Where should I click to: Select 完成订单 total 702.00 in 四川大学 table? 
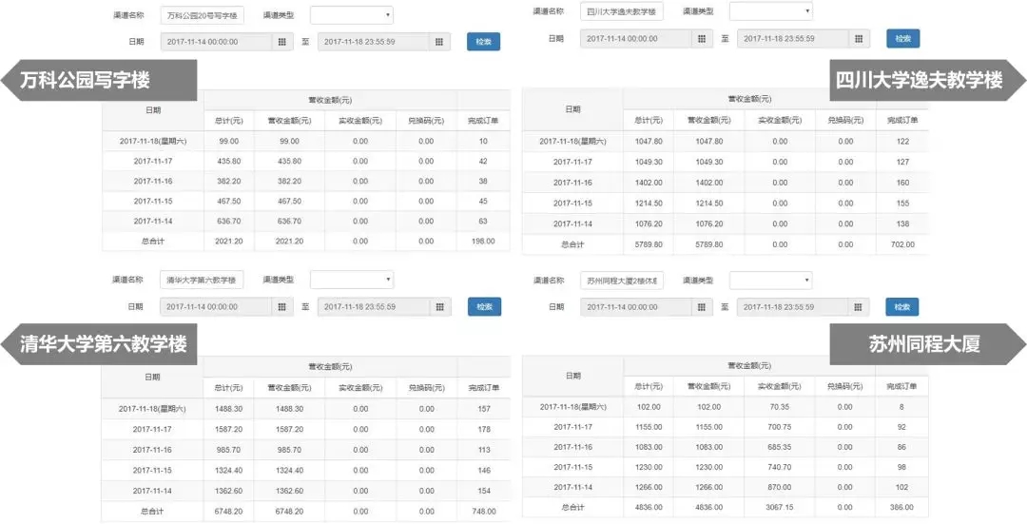pos(902,244)
